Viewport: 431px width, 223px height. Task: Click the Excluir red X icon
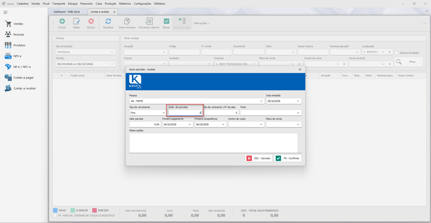[91, 21]
